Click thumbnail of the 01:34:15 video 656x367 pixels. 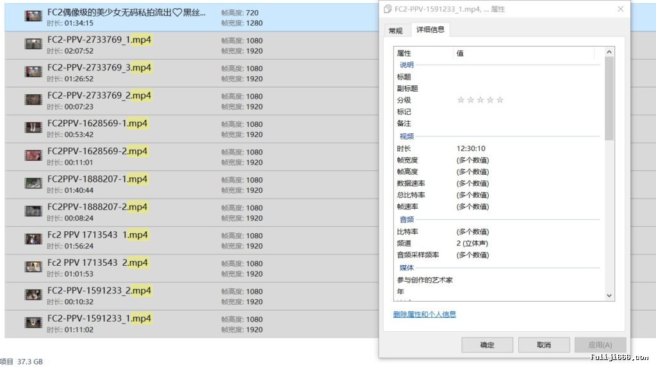(33, 16)
